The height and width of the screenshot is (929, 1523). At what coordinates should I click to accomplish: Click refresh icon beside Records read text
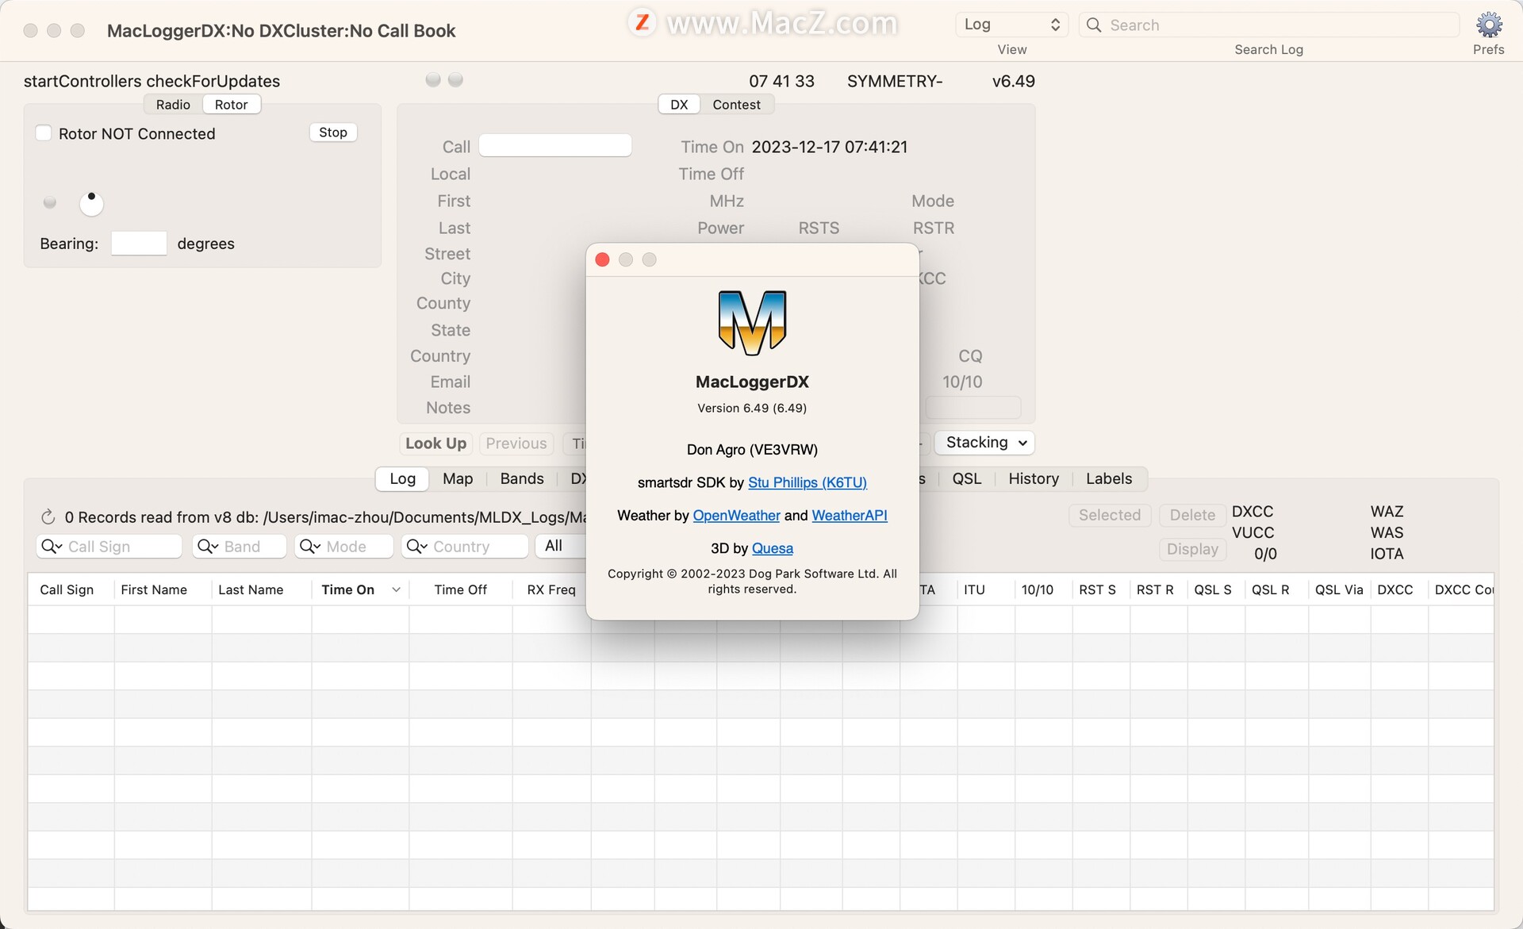(x=48, y=517)
